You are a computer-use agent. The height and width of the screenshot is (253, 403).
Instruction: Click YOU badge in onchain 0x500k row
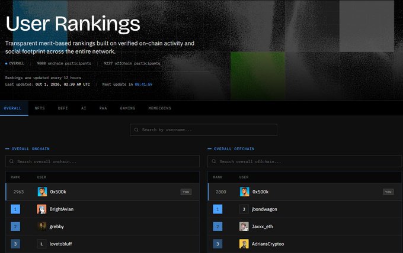186,192
